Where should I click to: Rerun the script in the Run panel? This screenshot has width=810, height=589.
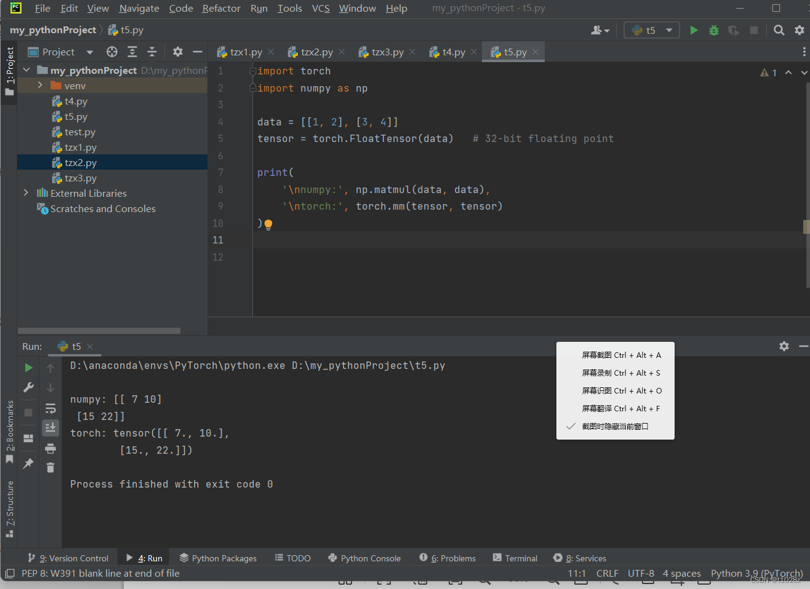[x=28, y=367]
